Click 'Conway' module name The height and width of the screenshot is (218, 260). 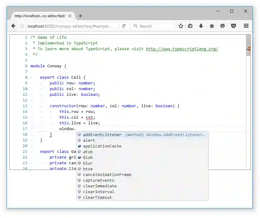click(54, 66)
